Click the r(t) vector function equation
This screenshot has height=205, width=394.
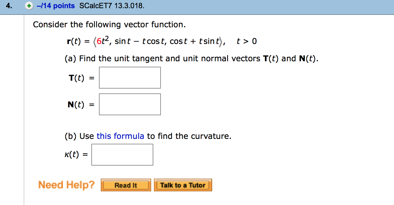tap(146, 41)
